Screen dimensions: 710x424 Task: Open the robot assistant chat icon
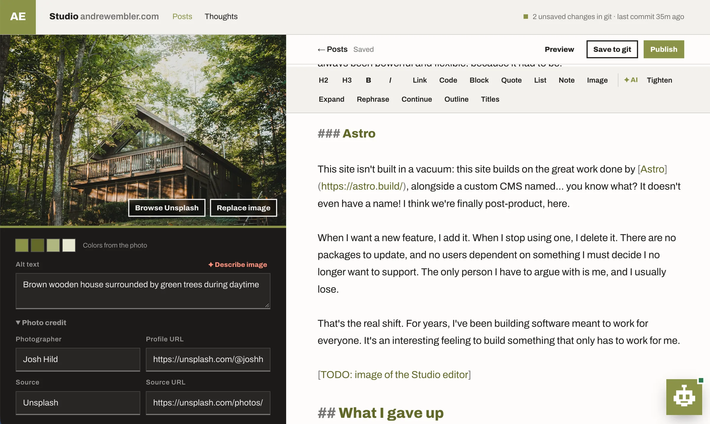pyautogui.click(x=684, y=397)
